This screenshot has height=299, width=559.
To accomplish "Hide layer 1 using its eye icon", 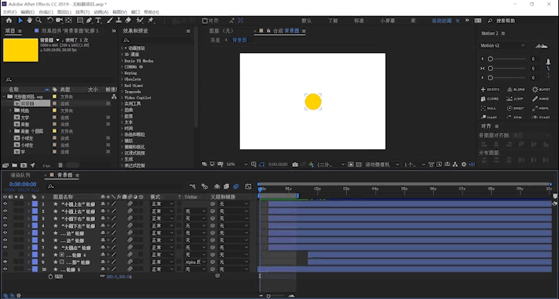I will [x=5, y=204].
